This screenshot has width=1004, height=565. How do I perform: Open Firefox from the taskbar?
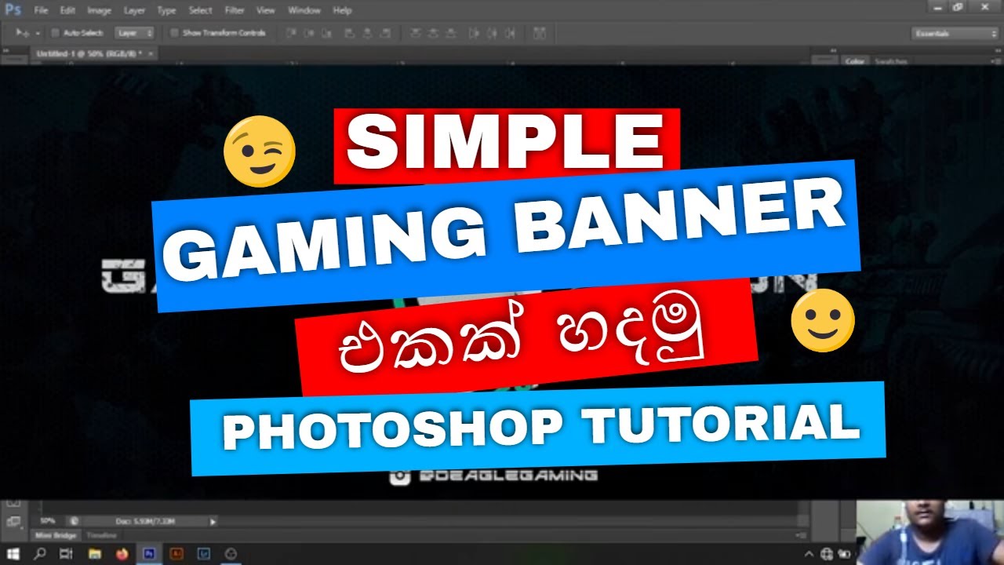coord(122,554)
